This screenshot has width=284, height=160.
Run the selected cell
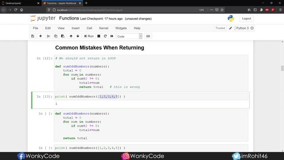click(89, 36)
